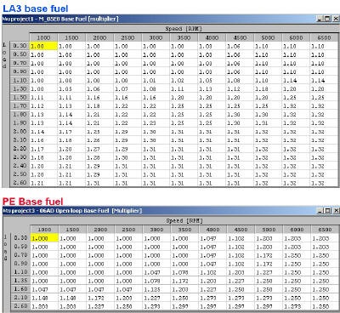Image resolution: width=340 pixels, height=313 pixels.
Task: Select load row header 1.50 in LA3 table
Action: (x=20, y=97)
